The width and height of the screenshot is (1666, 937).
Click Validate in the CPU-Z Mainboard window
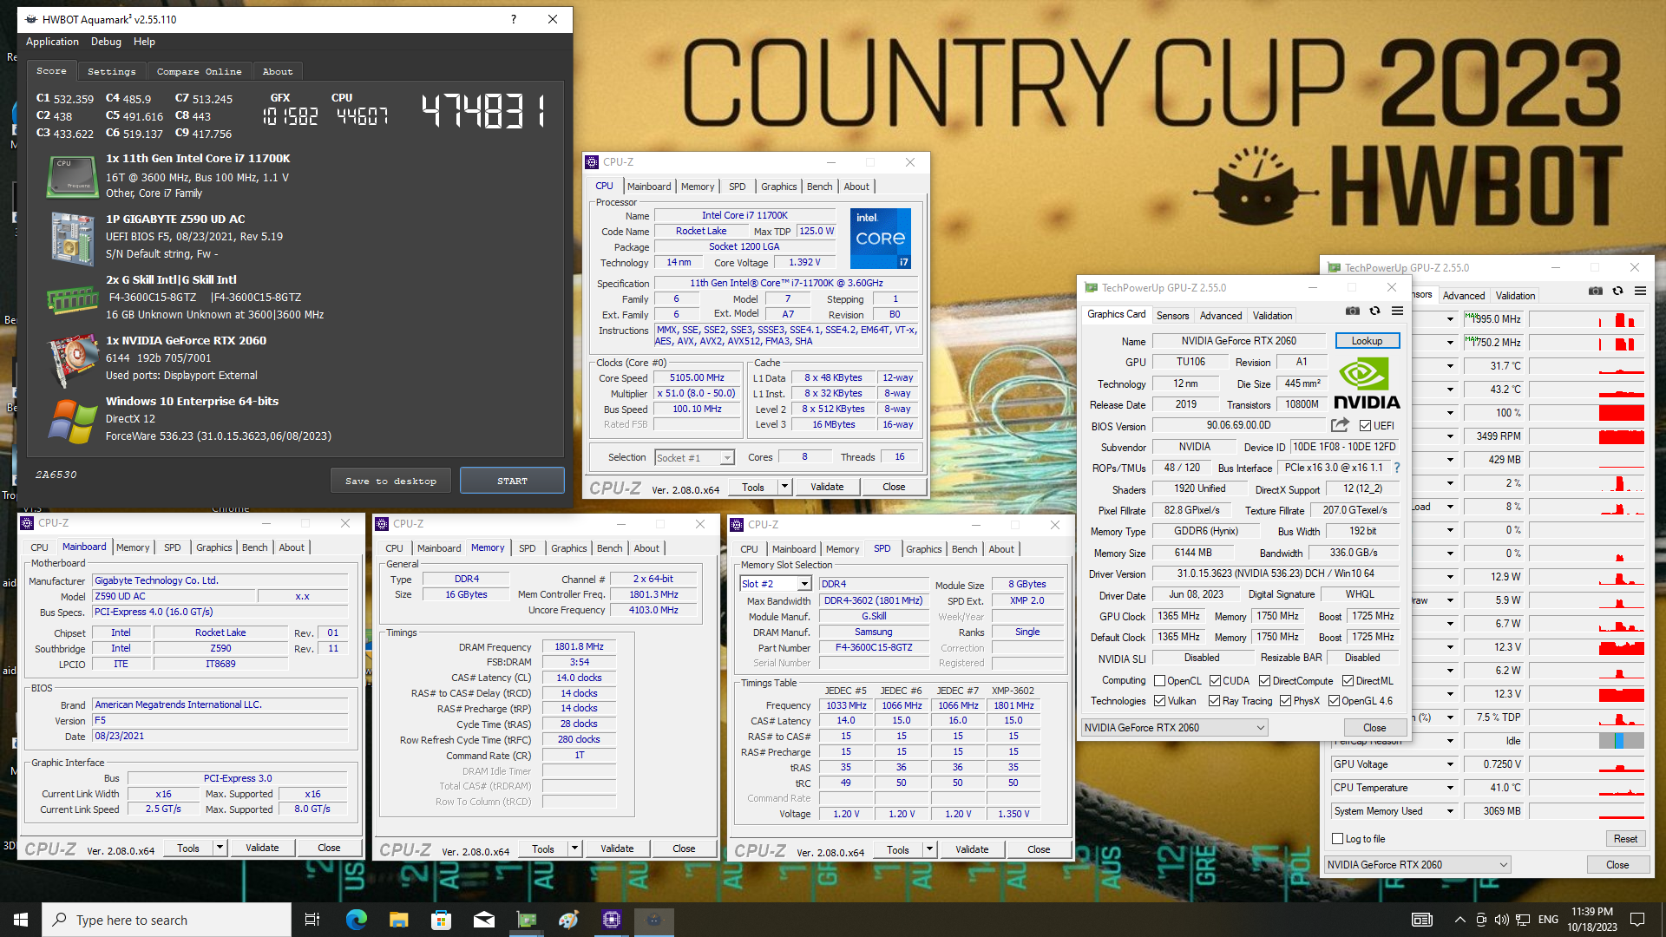[x=262, y=848]
